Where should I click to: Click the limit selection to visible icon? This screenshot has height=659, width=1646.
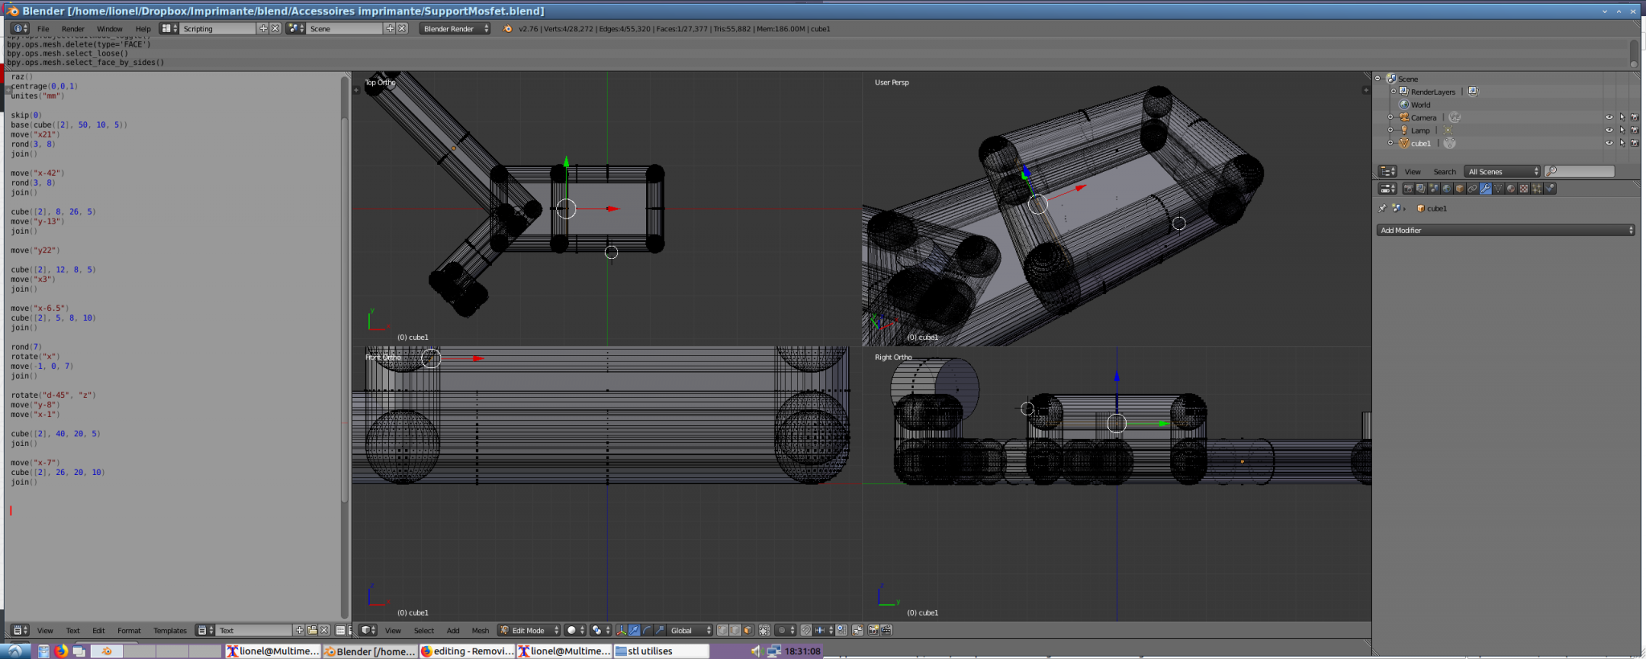point(764,631)
